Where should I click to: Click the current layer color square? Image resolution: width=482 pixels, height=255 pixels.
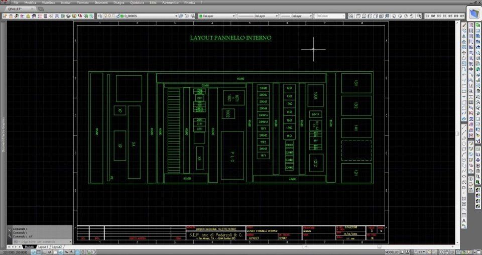[122, 16]
